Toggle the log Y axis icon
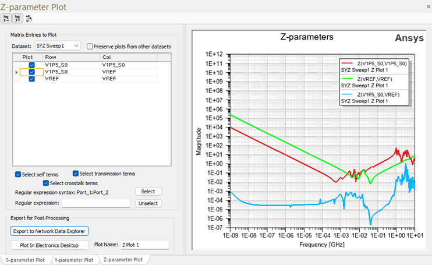The width and height of the screenshot is (432, 265). pos(17,18)
